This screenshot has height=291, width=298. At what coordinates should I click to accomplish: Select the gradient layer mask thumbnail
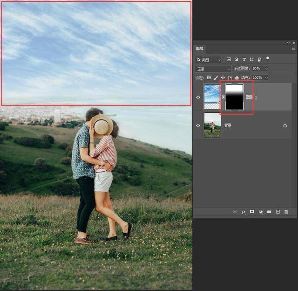(x=234, y=97)
